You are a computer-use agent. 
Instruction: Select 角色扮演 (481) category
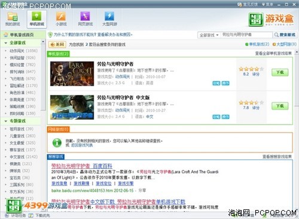[x=23, y=93]
